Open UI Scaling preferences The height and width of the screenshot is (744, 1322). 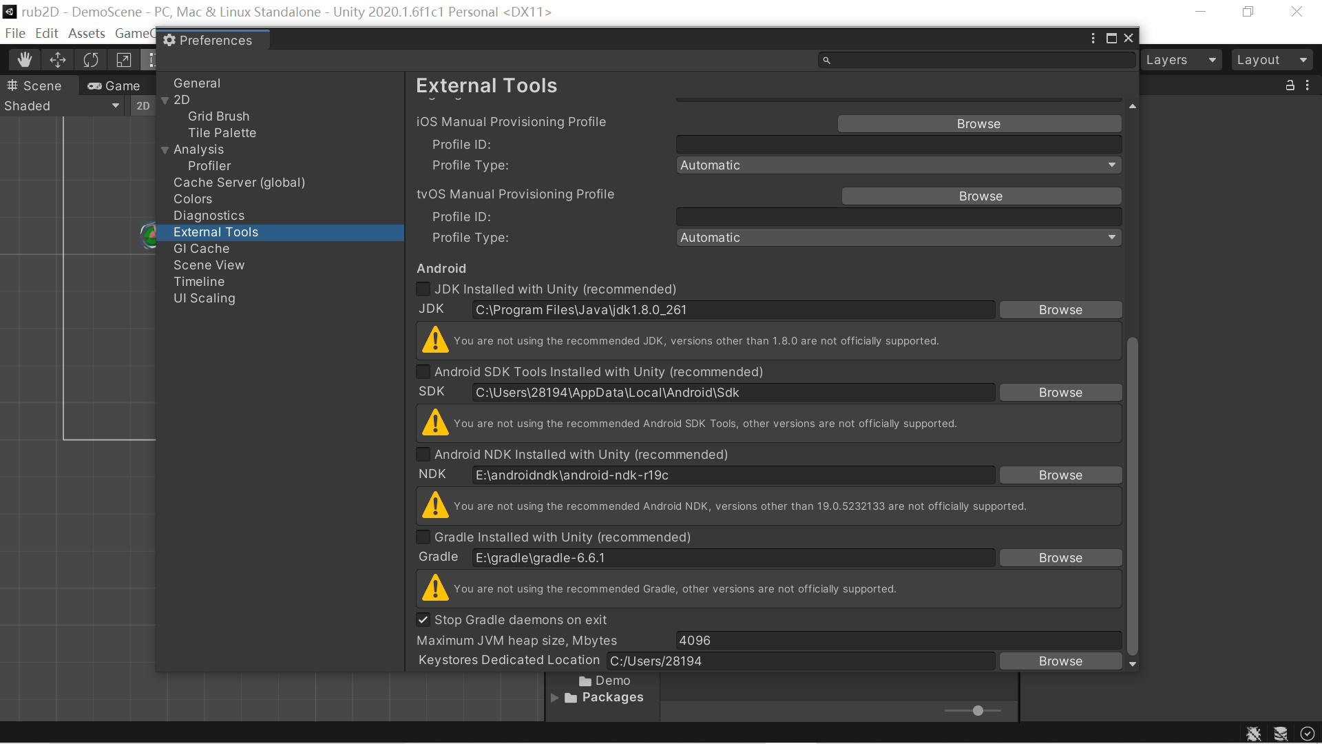[204, 298]
